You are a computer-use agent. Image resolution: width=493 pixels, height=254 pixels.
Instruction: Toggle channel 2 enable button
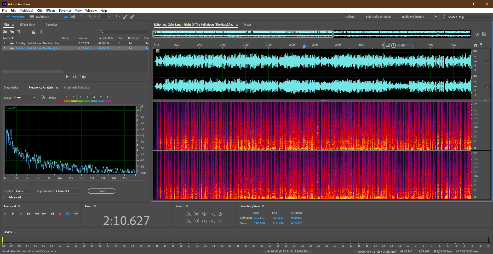[x=487, y=86]
